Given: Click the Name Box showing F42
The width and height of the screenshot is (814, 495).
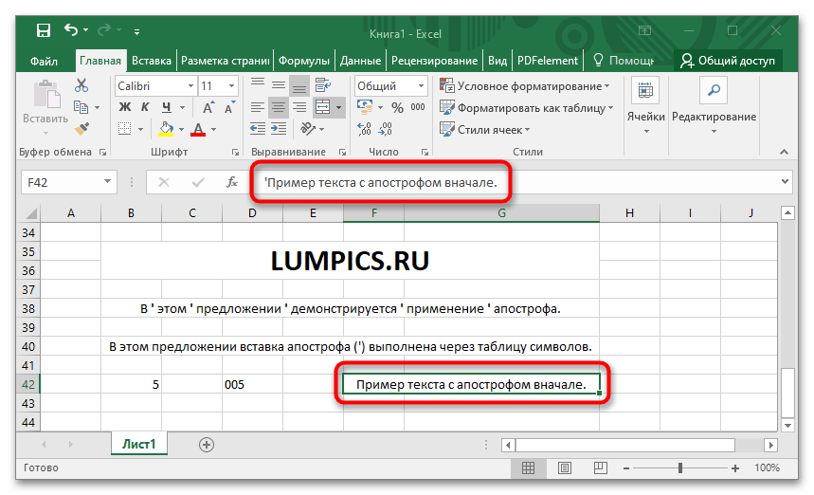Looking at the screenshot, I should coord(59,182).
